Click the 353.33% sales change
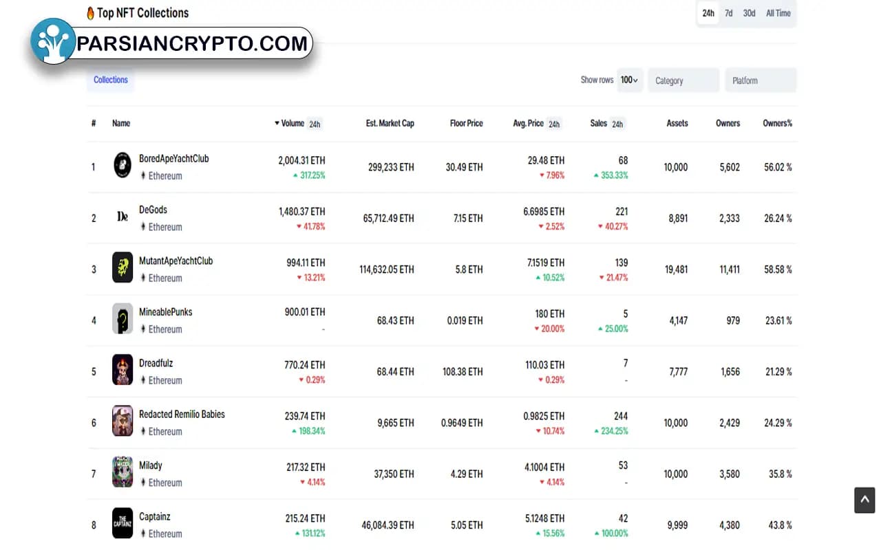This screenshot has height=550, width=881. click(x=611, y=176)
